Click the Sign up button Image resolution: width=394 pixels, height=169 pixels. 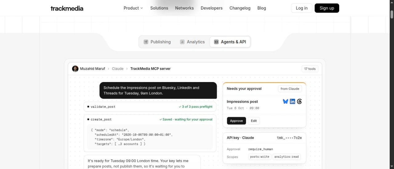point(327,8)
